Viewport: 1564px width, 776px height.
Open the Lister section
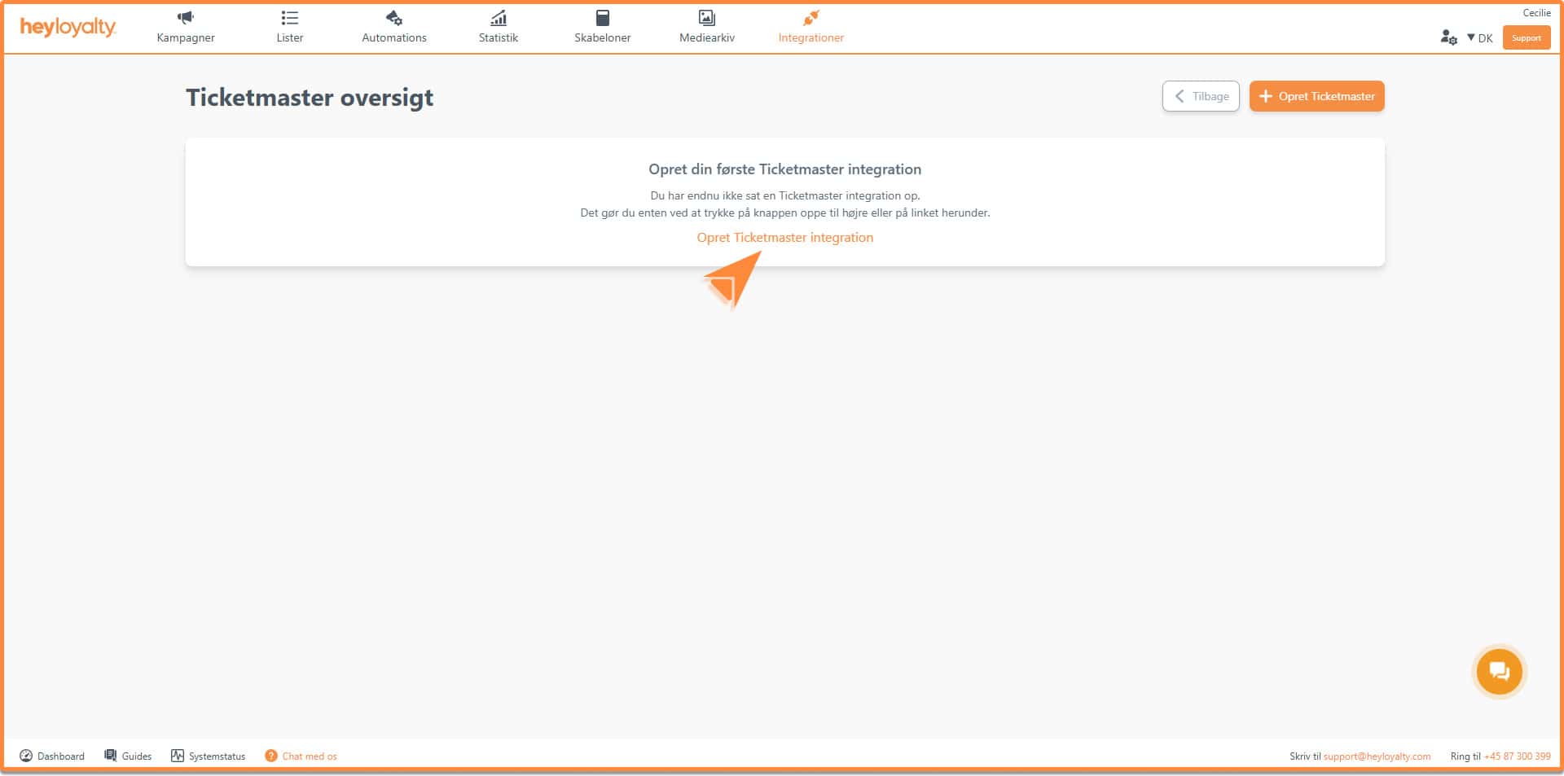(289, 27)
